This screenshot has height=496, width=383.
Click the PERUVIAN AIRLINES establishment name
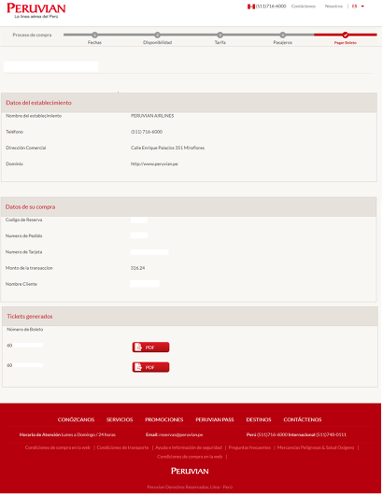(152, 116)
